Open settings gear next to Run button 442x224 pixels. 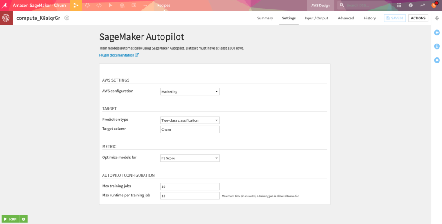(x=24, y=219)
